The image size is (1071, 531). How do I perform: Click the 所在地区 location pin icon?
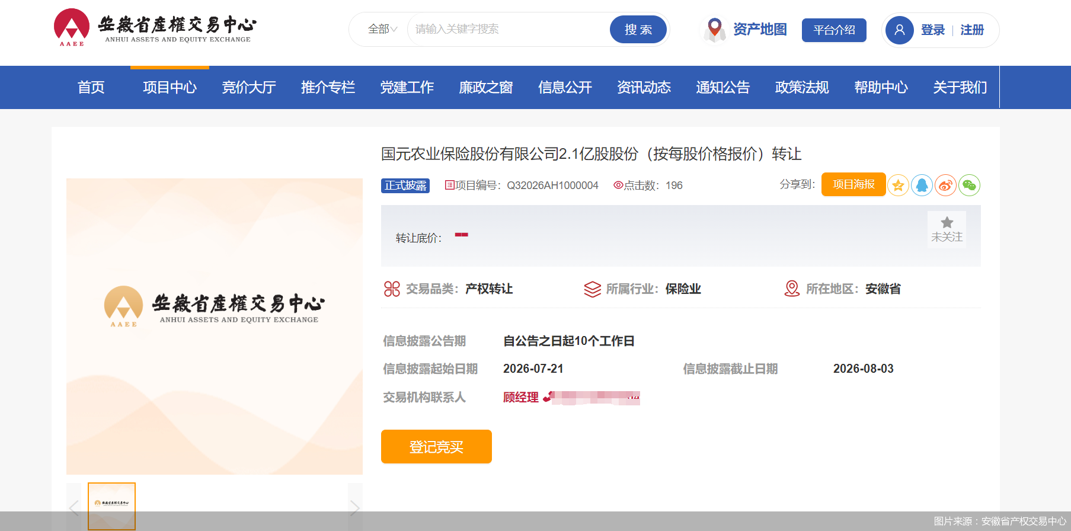792,289
